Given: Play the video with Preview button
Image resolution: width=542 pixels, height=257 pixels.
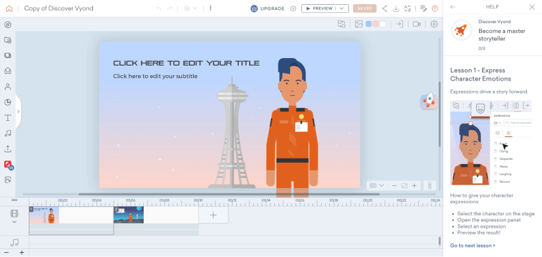Looking at the screenshot, I should (x=319, y=8).
